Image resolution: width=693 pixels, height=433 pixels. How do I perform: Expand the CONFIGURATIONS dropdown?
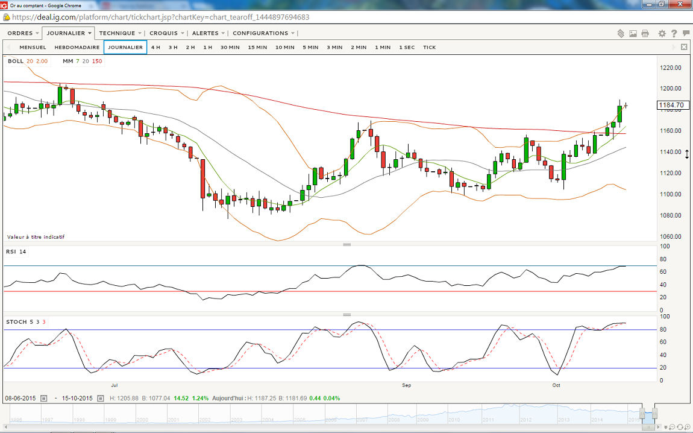point(264,33)
